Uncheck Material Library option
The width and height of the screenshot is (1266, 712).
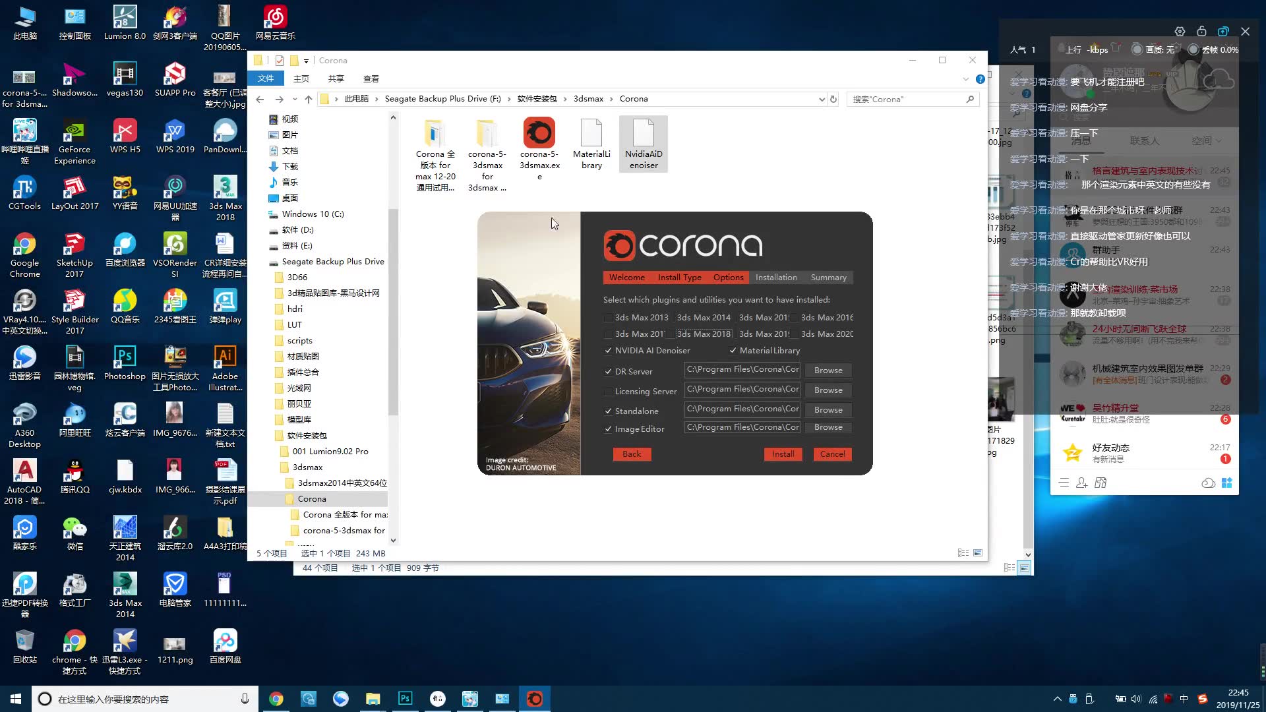click(733, 351)
